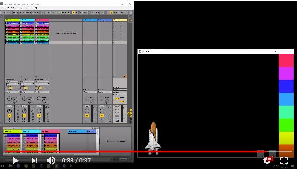Image resolution: width=297 pixels, height=169 pixels.
Task: Select the pink track 3 header
Action: [x=42, y=20]
